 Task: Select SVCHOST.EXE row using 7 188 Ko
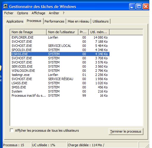[60, 42]
